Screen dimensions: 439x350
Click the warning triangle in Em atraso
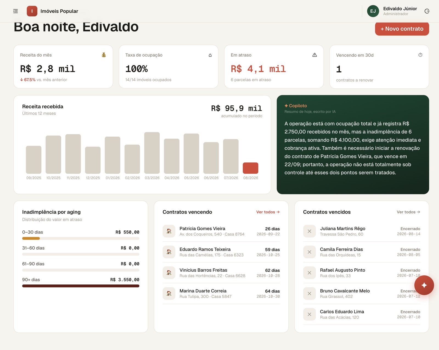click(314, 55)
